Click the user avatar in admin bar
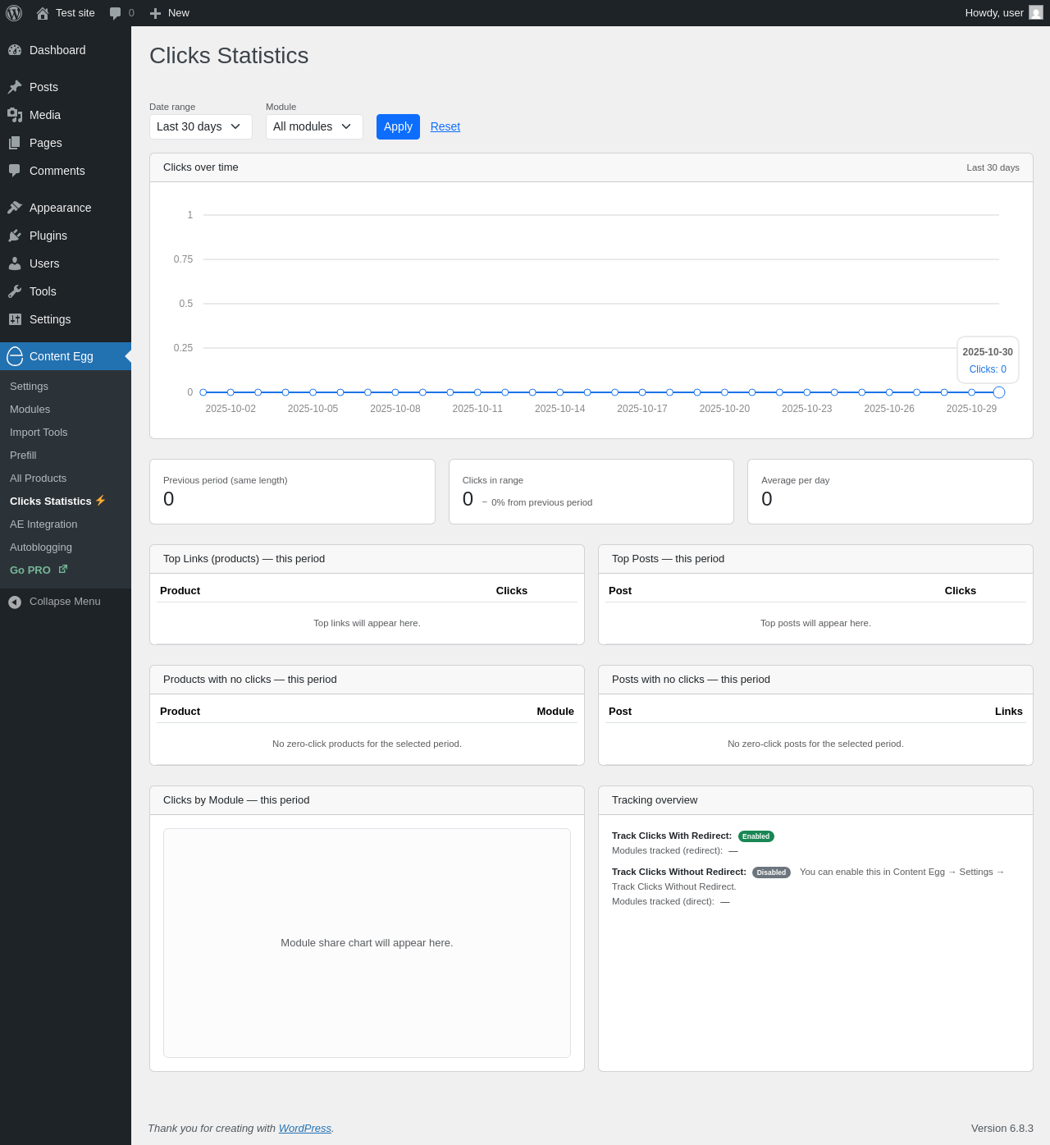 1036,13
